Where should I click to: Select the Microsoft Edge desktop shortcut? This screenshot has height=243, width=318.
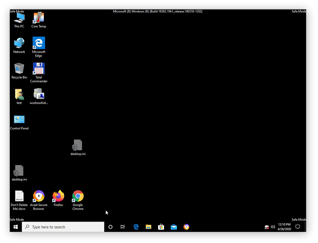coord(38,47)
